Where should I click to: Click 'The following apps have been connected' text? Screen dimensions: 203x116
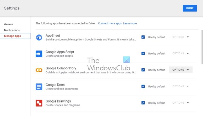[65, 23]
